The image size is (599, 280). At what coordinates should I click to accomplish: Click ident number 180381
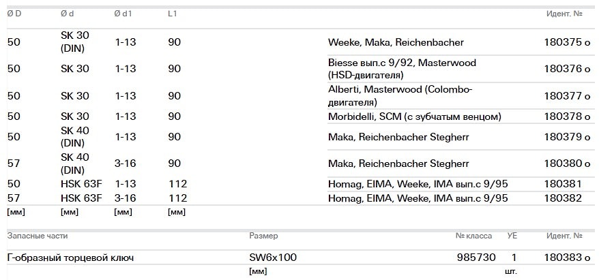pos(562,184)
